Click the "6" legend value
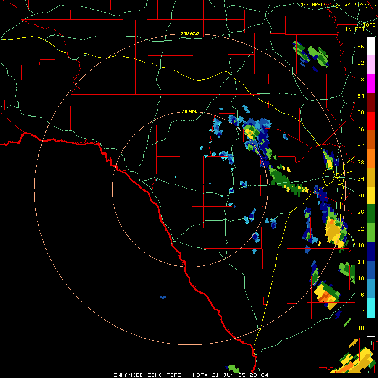This screenshot has width=378, height=378. point(362,294)
